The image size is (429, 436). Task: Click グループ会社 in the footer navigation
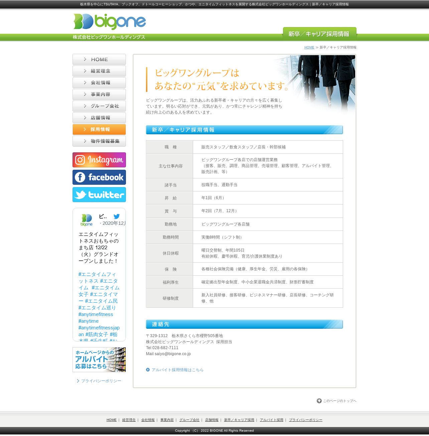[189, 420]
